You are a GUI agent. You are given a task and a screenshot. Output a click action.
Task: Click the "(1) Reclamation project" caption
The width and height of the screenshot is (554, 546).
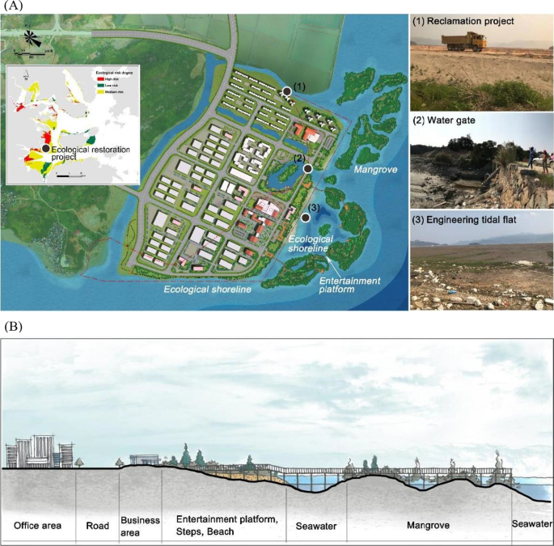(x=463, y=21)
